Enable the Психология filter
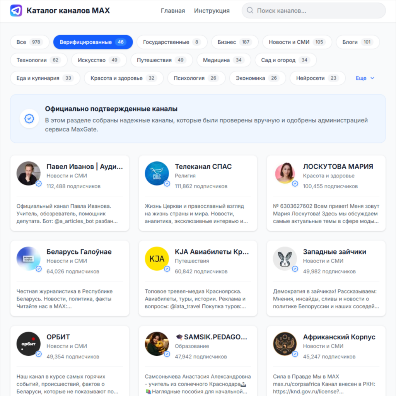The height and width of the screenshot is (396, 396). coord(196,78)
